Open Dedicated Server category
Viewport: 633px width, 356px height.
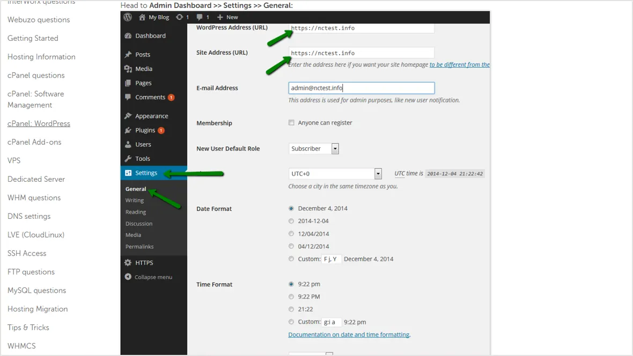pos(36,179)
